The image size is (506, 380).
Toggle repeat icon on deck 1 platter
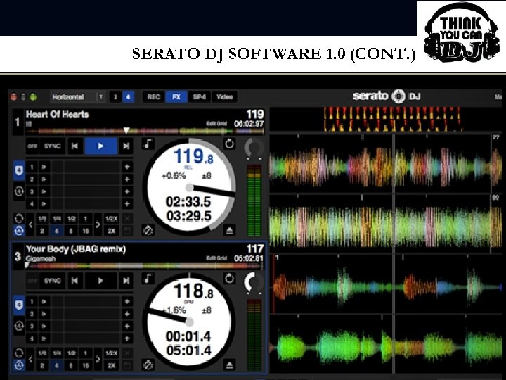[x=229, y=144]
